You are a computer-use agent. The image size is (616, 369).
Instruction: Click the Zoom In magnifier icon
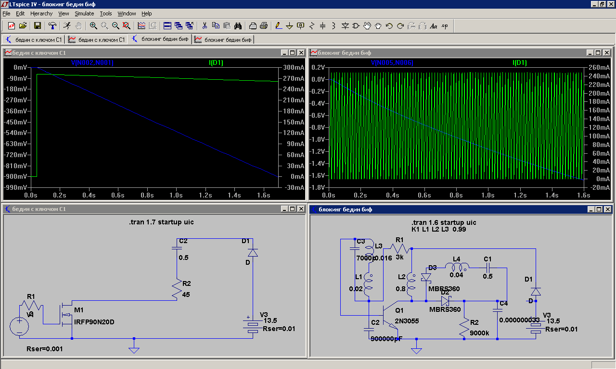(x=93, y=25)
